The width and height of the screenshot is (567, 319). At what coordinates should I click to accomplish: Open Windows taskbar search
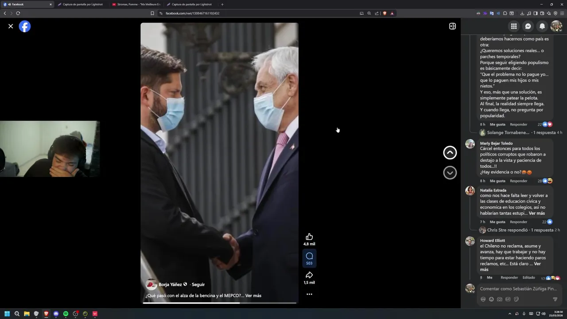click(17, 314)
